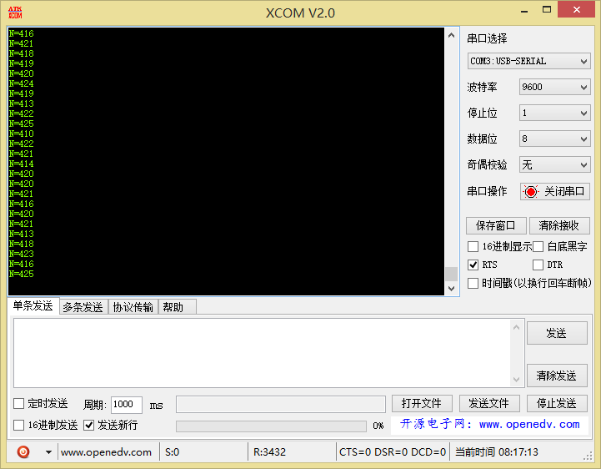Click the ATK XCOM logo icon
Image resolution: width=601 pixels, height=469 pixels.
tap(15, 13)
